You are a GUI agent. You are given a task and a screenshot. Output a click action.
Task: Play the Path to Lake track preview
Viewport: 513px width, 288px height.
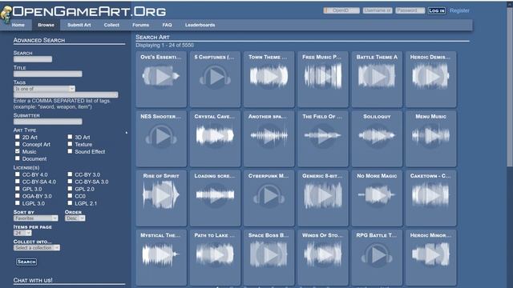click(x=215, y=254)
